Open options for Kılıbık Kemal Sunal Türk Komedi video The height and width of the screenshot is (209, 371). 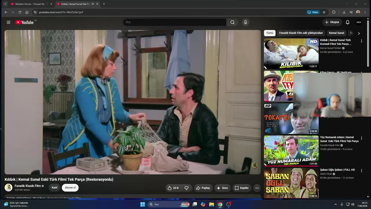361,41
